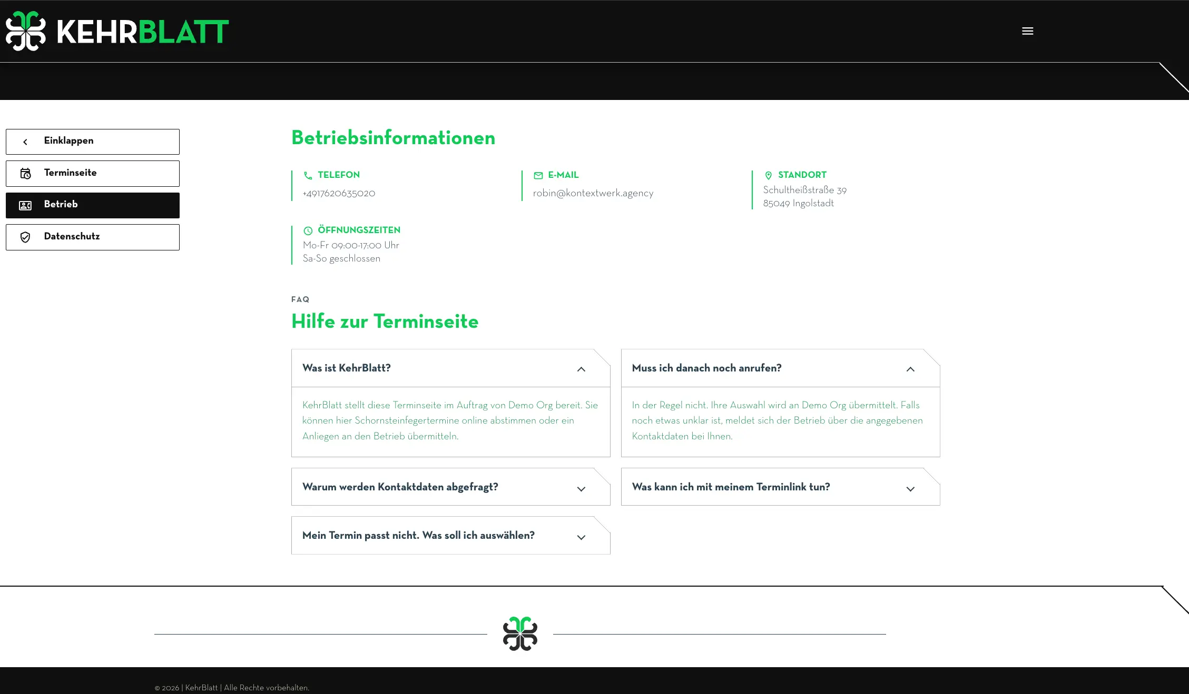Click the envelope icon beside E-MAIL
The width and height of the screenshot is (1189, 694).
pos(538,175)
